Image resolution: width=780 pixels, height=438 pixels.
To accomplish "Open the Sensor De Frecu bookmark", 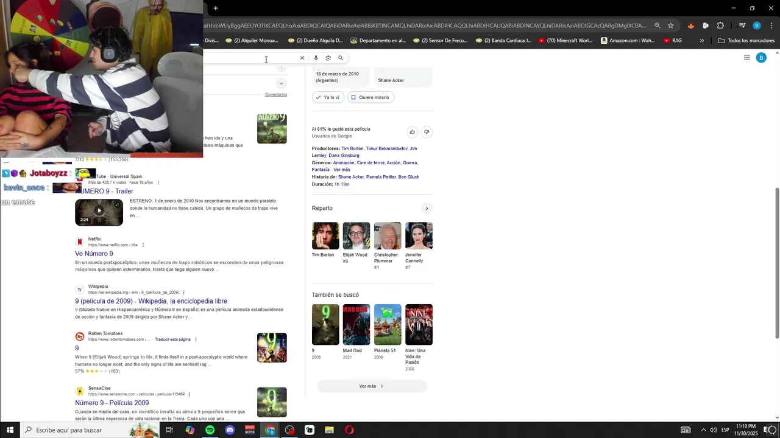I will [x=440, y=41].
